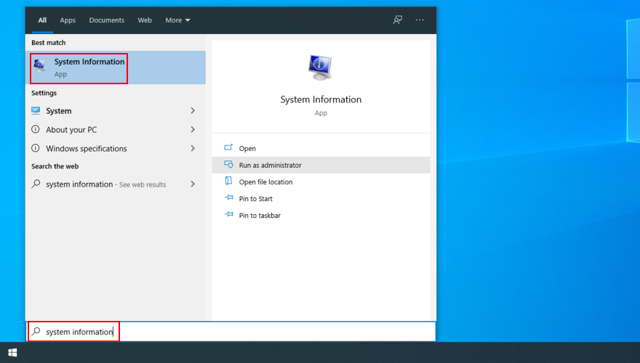The image size is (640, 363).
Task: Expand the System settings result arrow
Action: (x=193, y=111)
